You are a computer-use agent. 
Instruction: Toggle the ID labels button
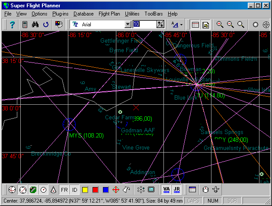(75, 190)
